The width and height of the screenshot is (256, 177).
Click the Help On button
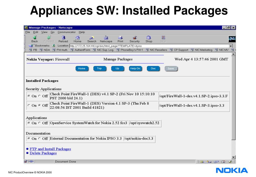135,68
